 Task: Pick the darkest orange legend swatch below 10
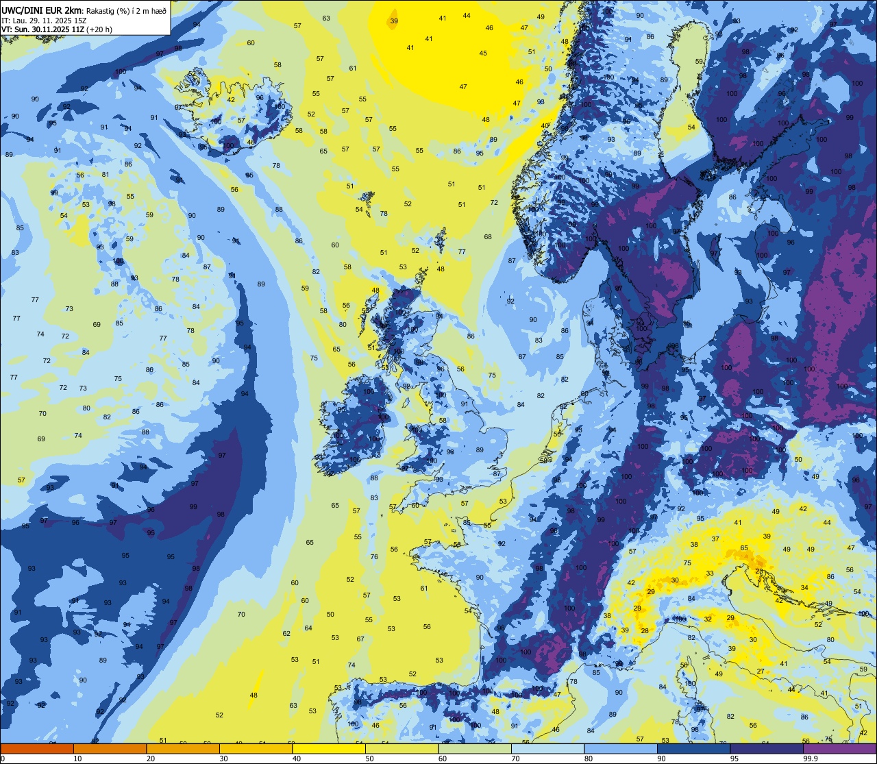point(37,748)
